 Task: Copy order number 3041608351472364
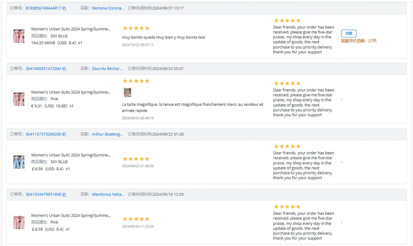pos(64,69)
